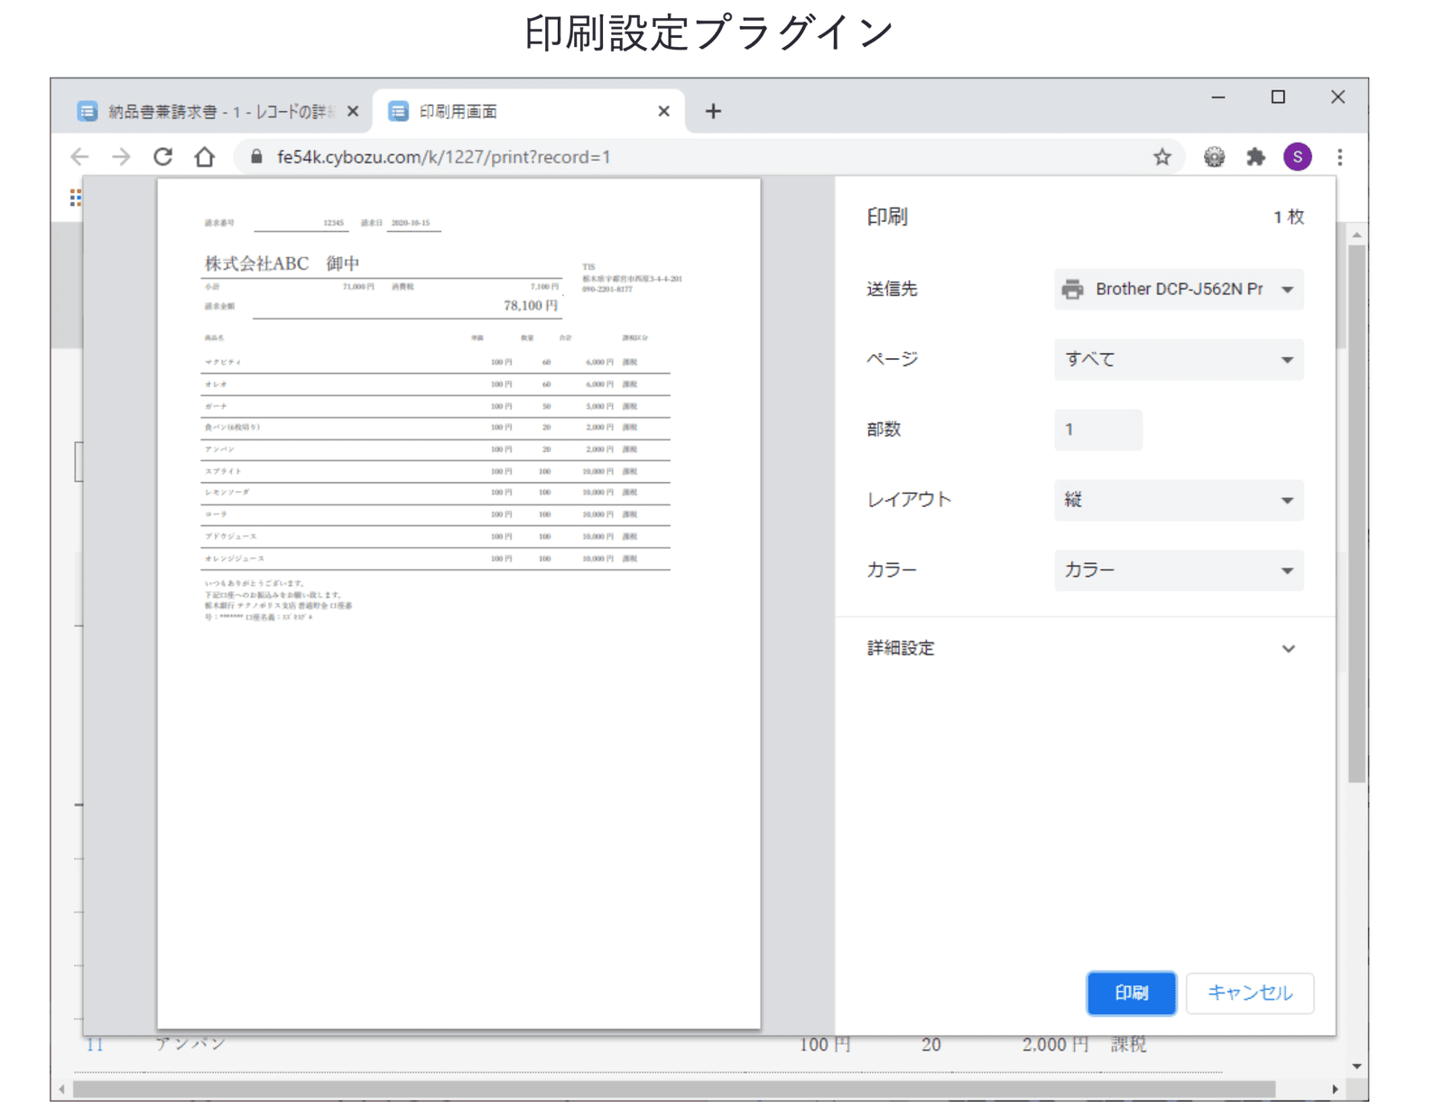
Task: Go to the browser home page
Action: 205,157
